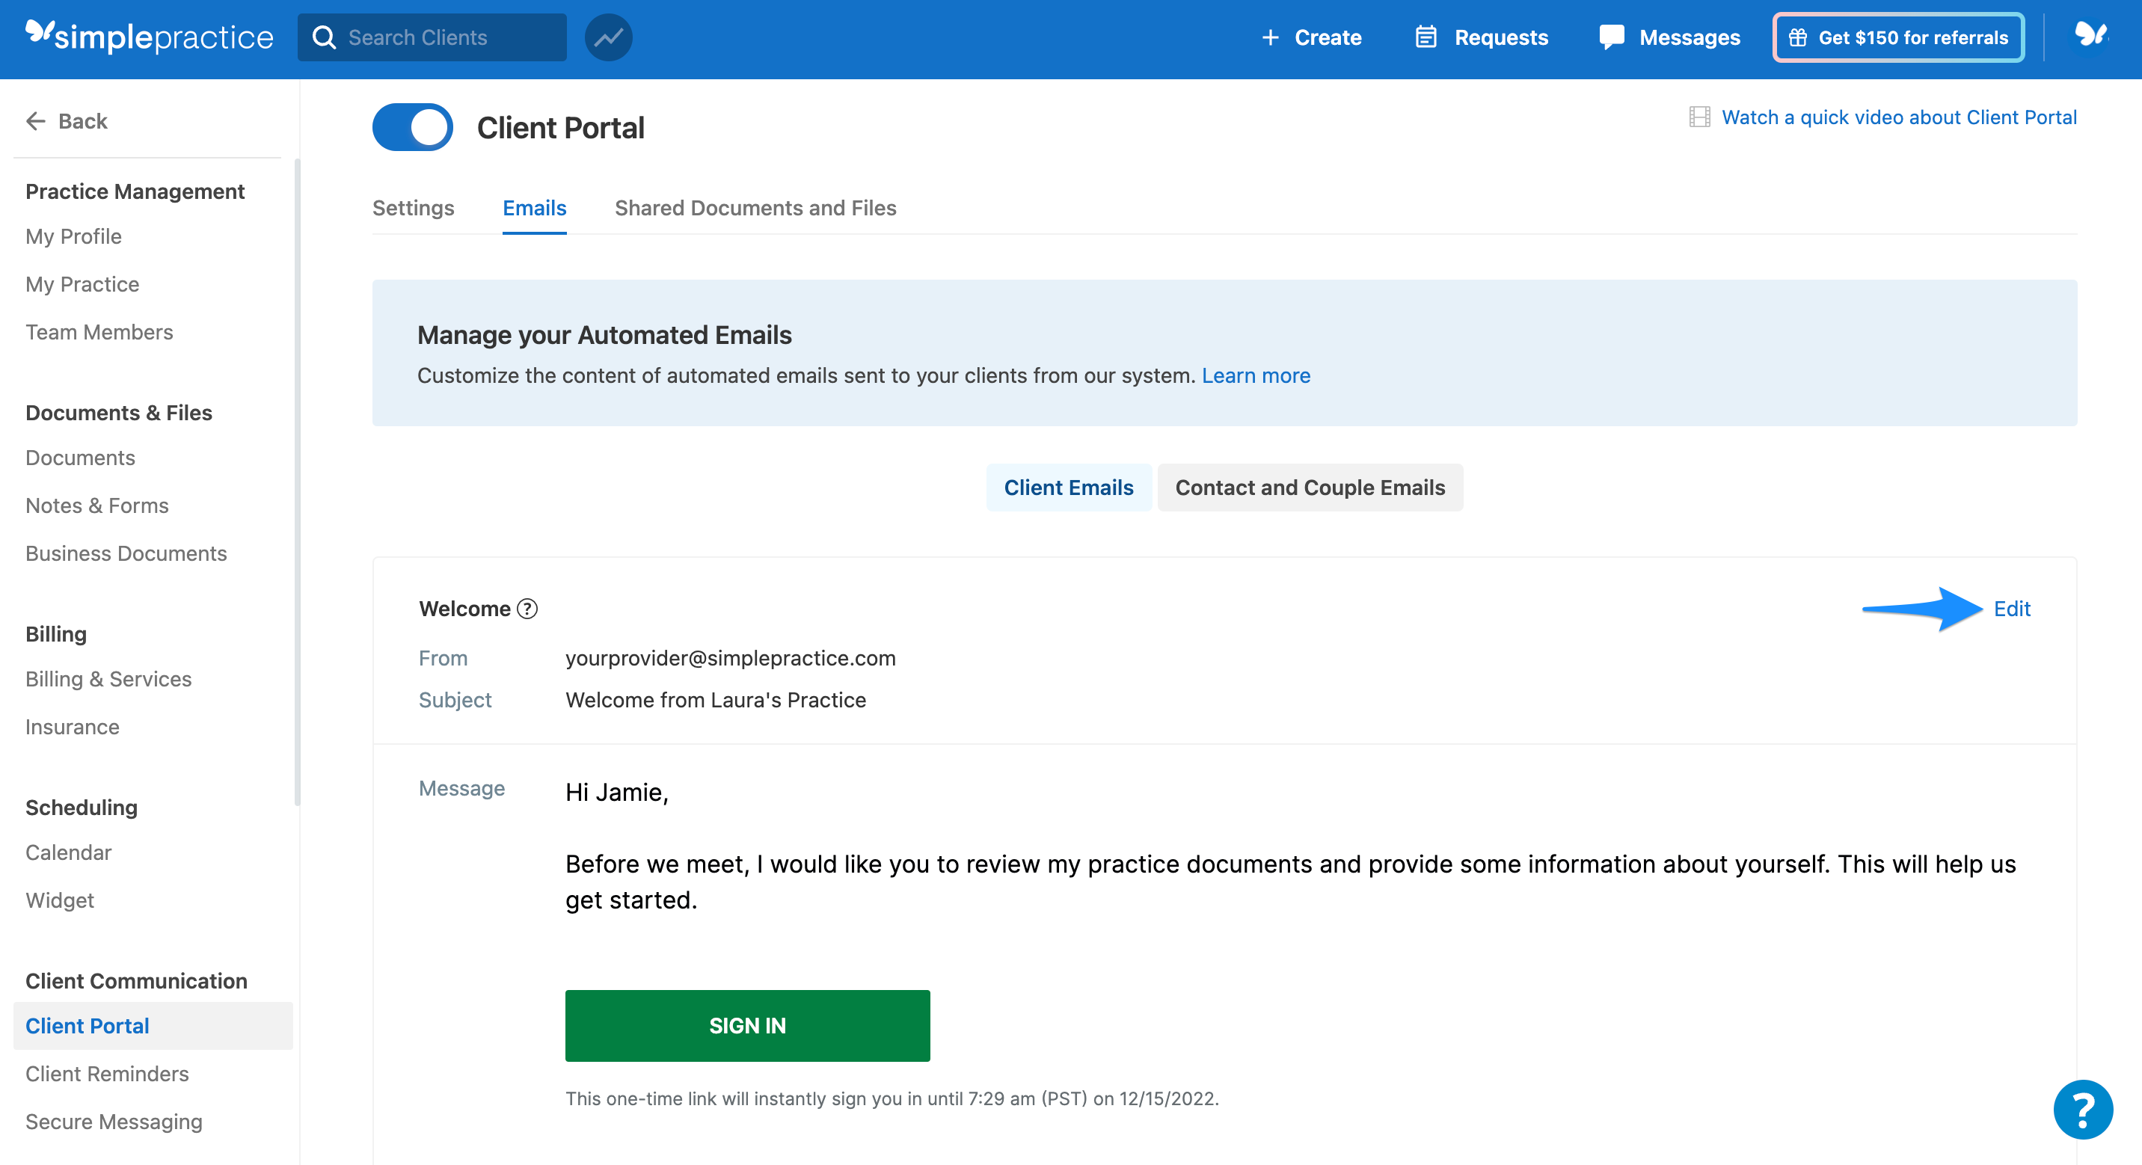
Task: Open Messages via the chat bubble icon
Action: (1612, 37)
